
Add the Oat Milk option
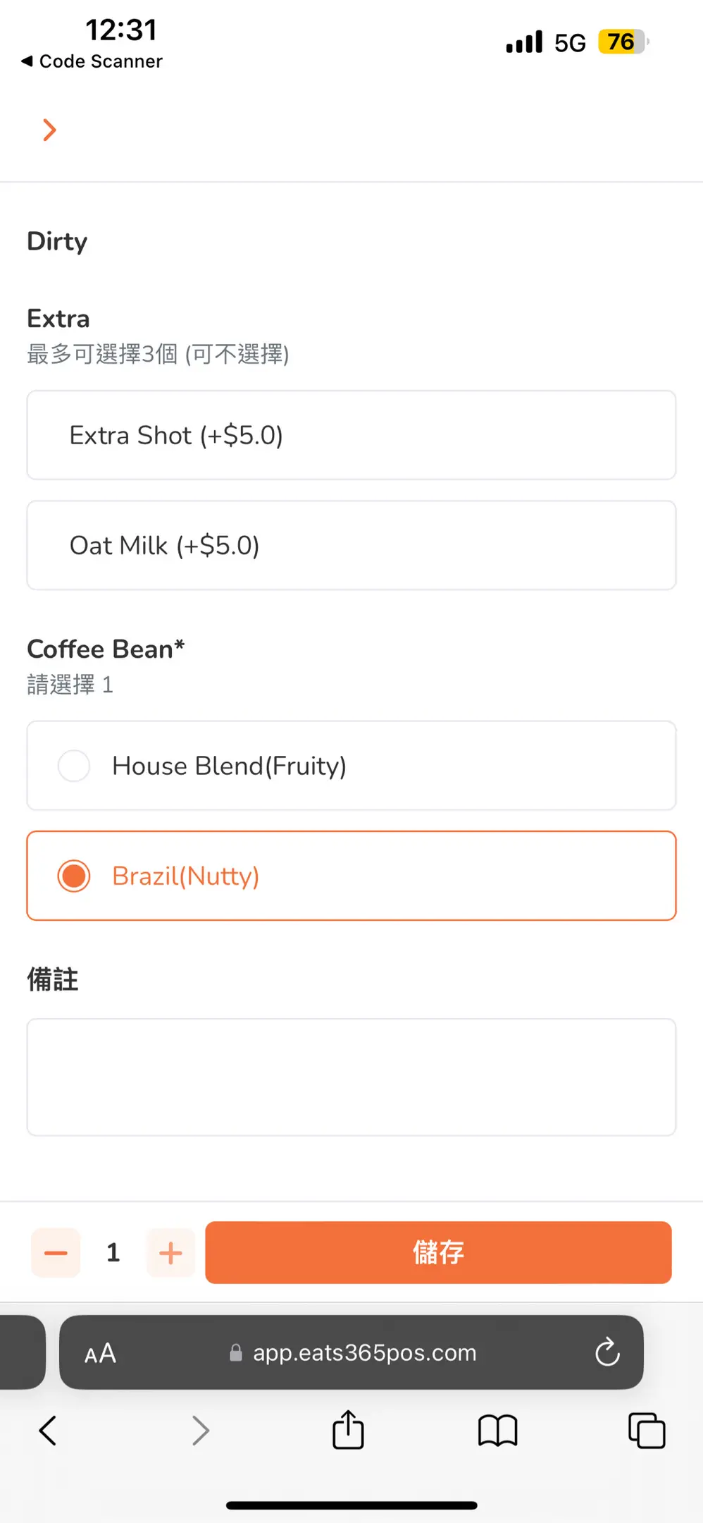(351, 545)
